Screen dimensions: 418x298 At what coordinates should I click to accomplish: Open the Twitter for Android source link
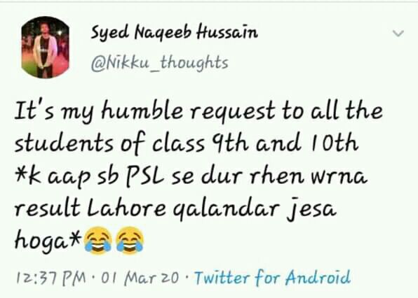tap(272, 278)
